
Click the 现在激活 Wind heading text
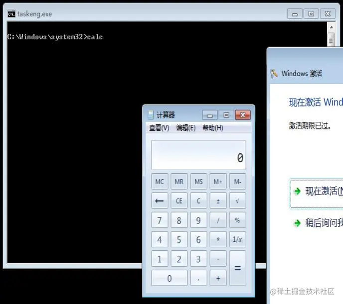[316, 102]
